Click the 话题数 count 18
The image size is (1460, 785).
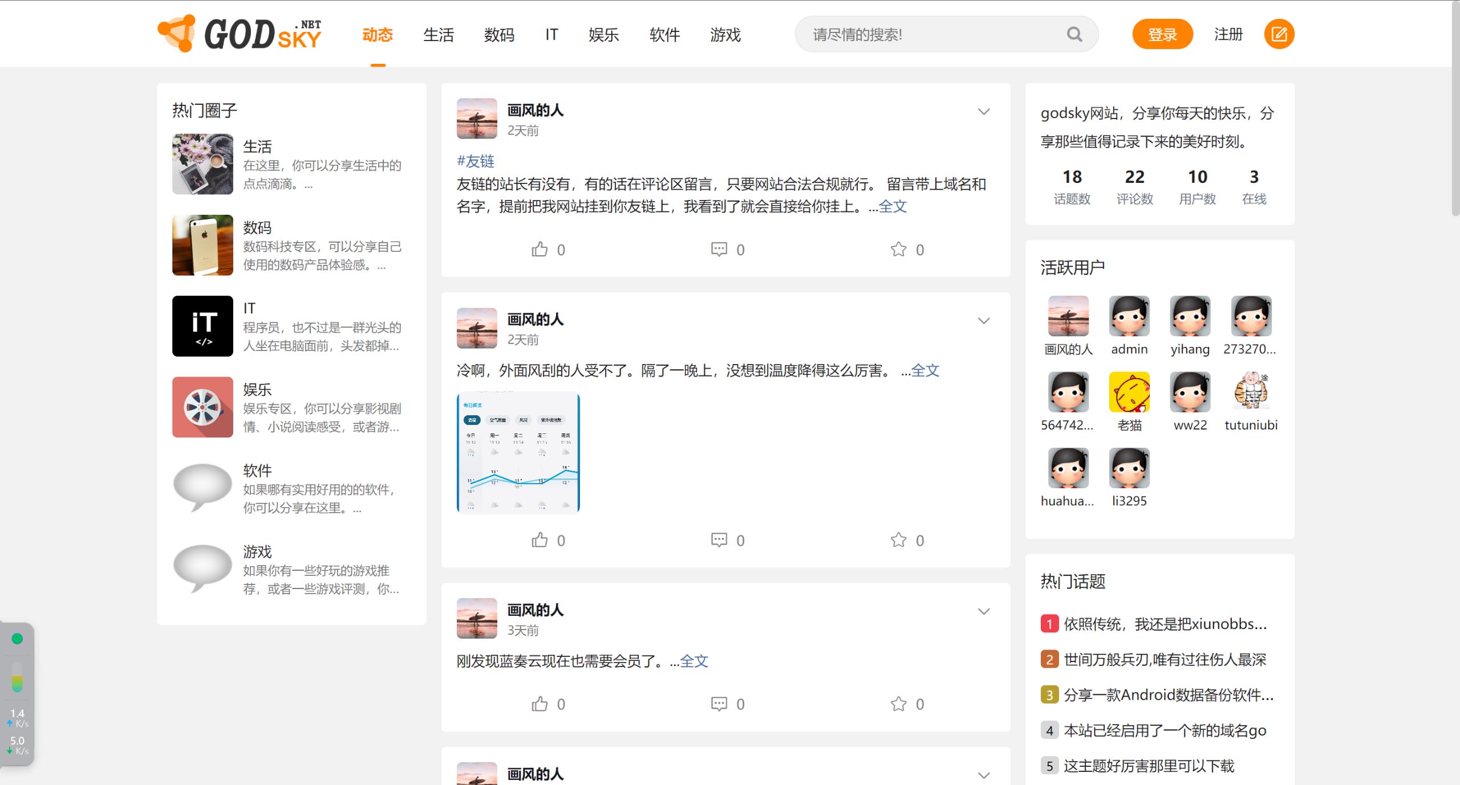tap(1072, 177)
